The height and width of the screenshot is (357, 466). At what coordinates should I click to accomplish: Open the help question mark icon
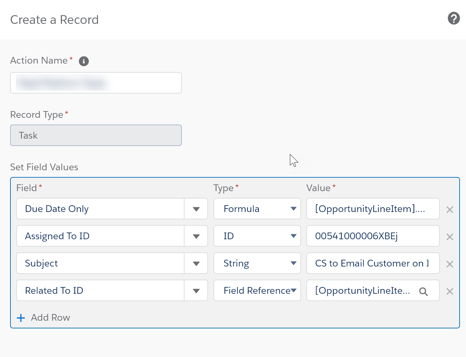pyautogui.click(x=454, y=18)
